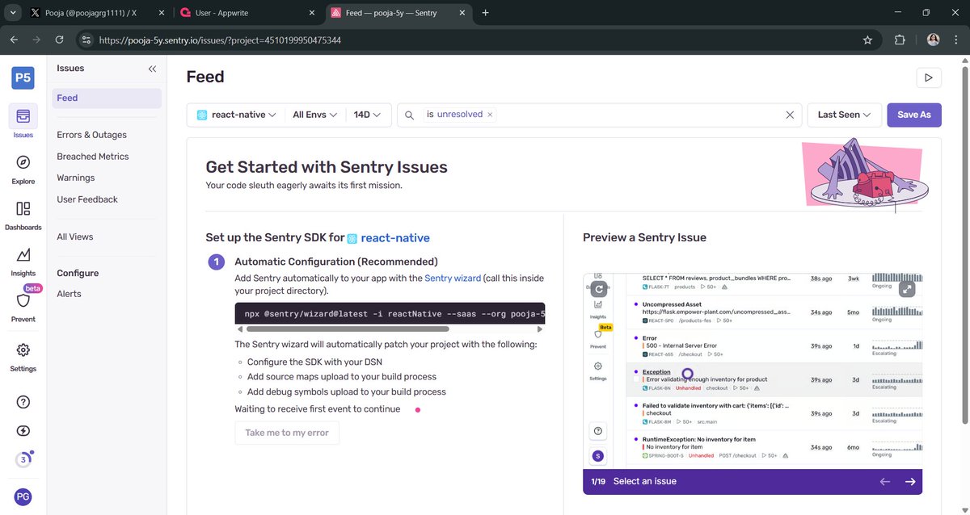The width and height of the screenshot is (970, 515).
Task: Open the Sentry wizard link
Action: pos(453,278)
